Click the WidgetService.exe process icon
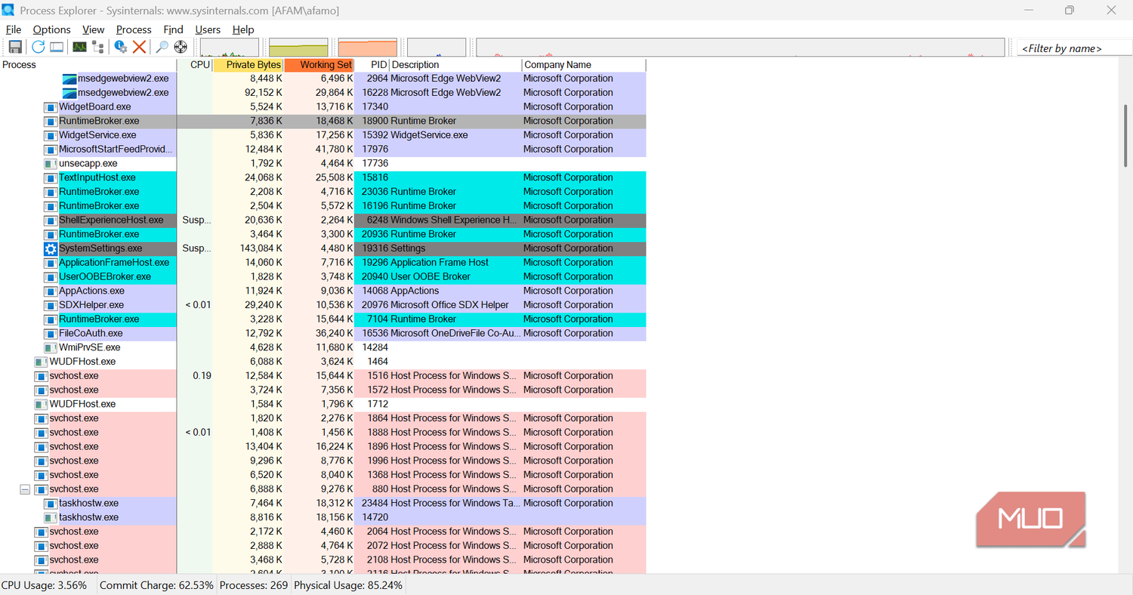Image resolution: width=1133 pixels, height=595 pixels. 51,135
